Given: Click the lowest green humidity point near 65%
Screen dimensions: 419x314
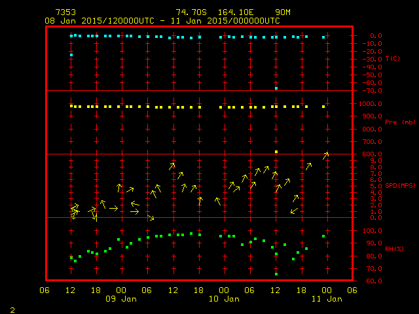Looking at the screenshot, I should point(276,274).
